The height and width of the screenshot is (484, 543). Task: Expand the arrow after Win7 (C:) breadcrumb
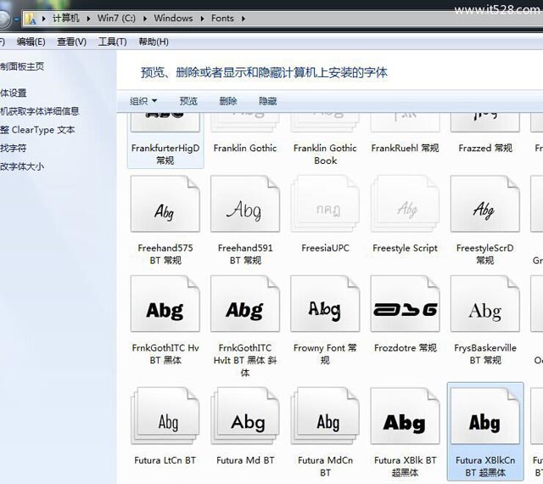[x=145, y=19]
